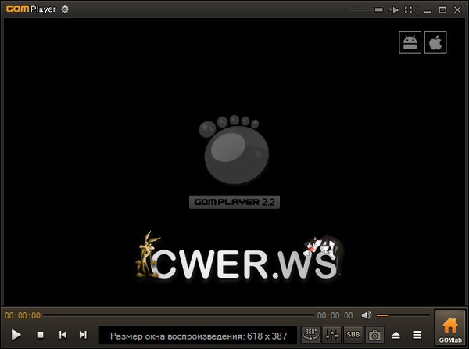The image size is (469, 349).
Task: Open the playlist menu icon
Action: (x=417, y=335)
